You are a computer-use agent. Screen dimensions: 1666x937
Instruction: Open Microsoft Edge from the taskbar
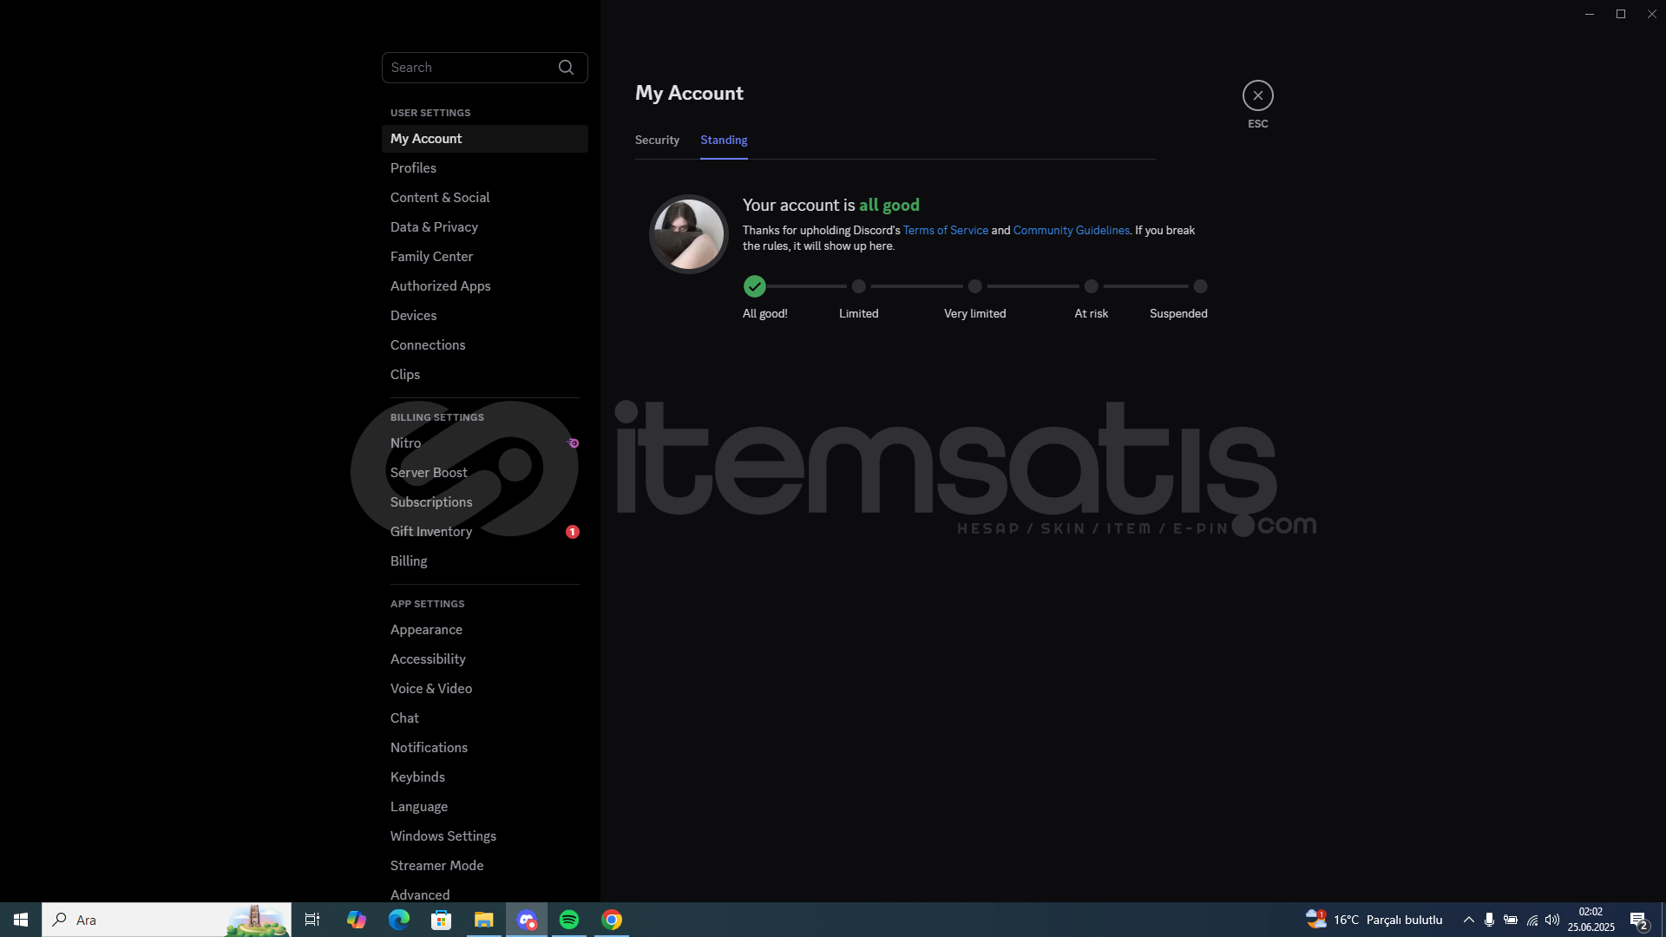(399, 920)
